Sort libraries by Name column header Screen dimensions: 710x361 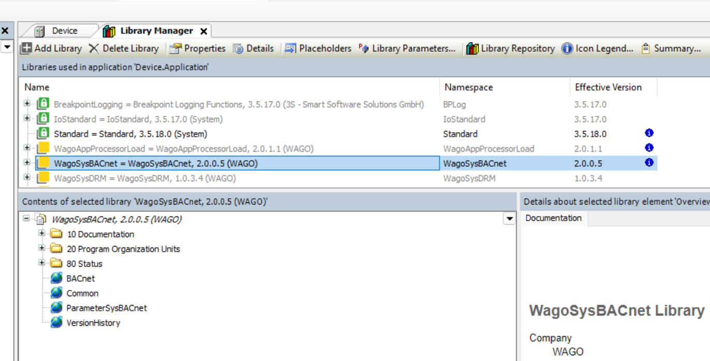pos(229,87)
